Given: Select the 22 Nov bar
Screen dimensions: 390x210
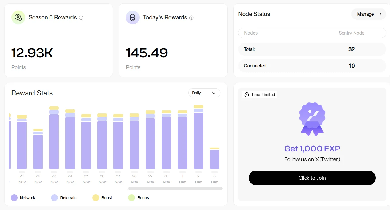Looking at the screenshot, I should (x=38, y=149).
